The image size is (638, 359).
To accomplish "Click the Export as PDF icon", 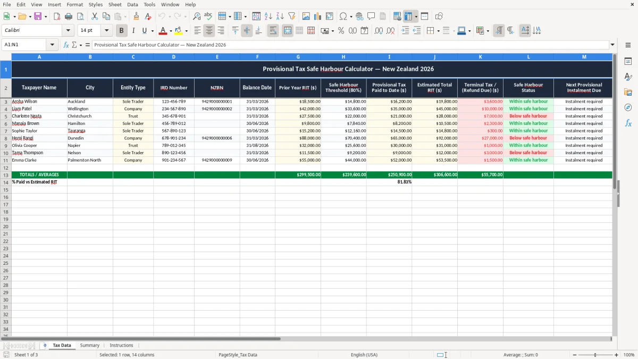I will (x=57, y=16).
